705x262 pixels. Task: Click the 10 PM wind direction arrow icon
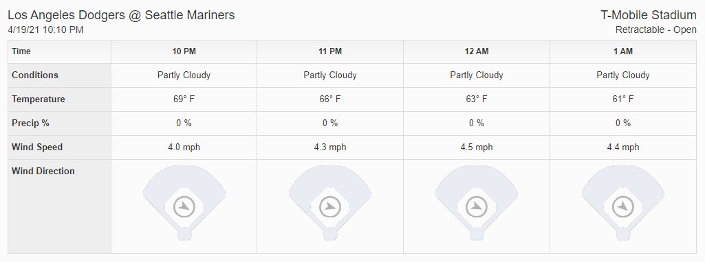pos(184,207)
